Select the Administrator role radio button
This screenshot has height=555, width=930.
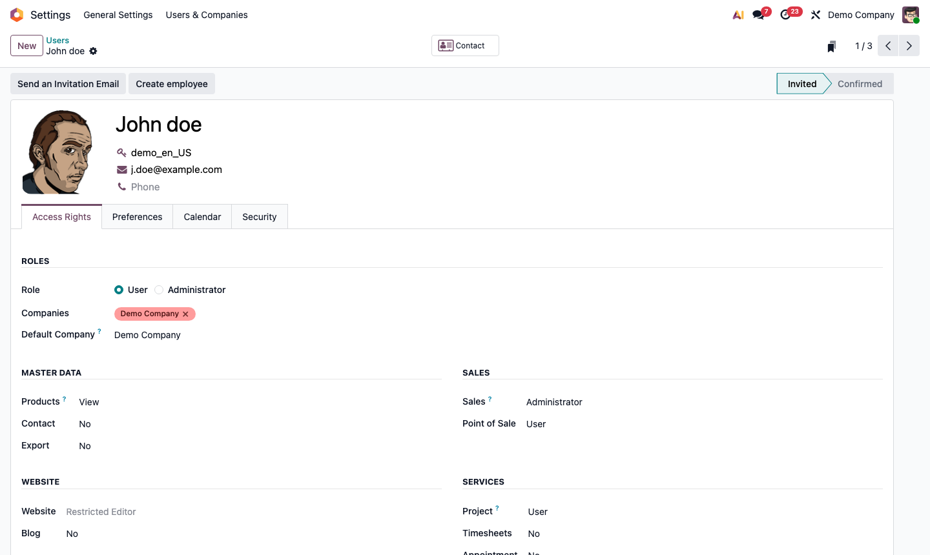159,290
